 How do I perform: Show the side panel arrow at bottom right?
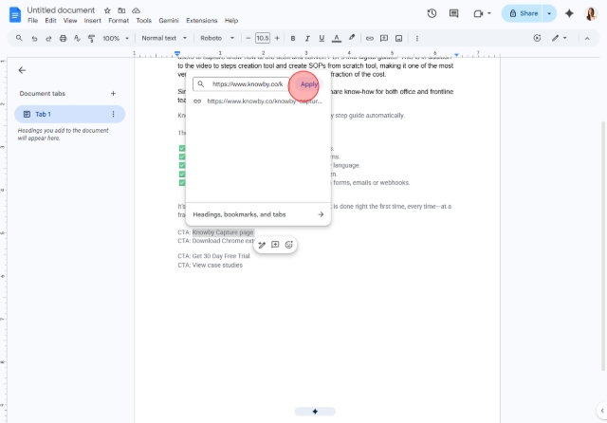(x=602, y=411)
